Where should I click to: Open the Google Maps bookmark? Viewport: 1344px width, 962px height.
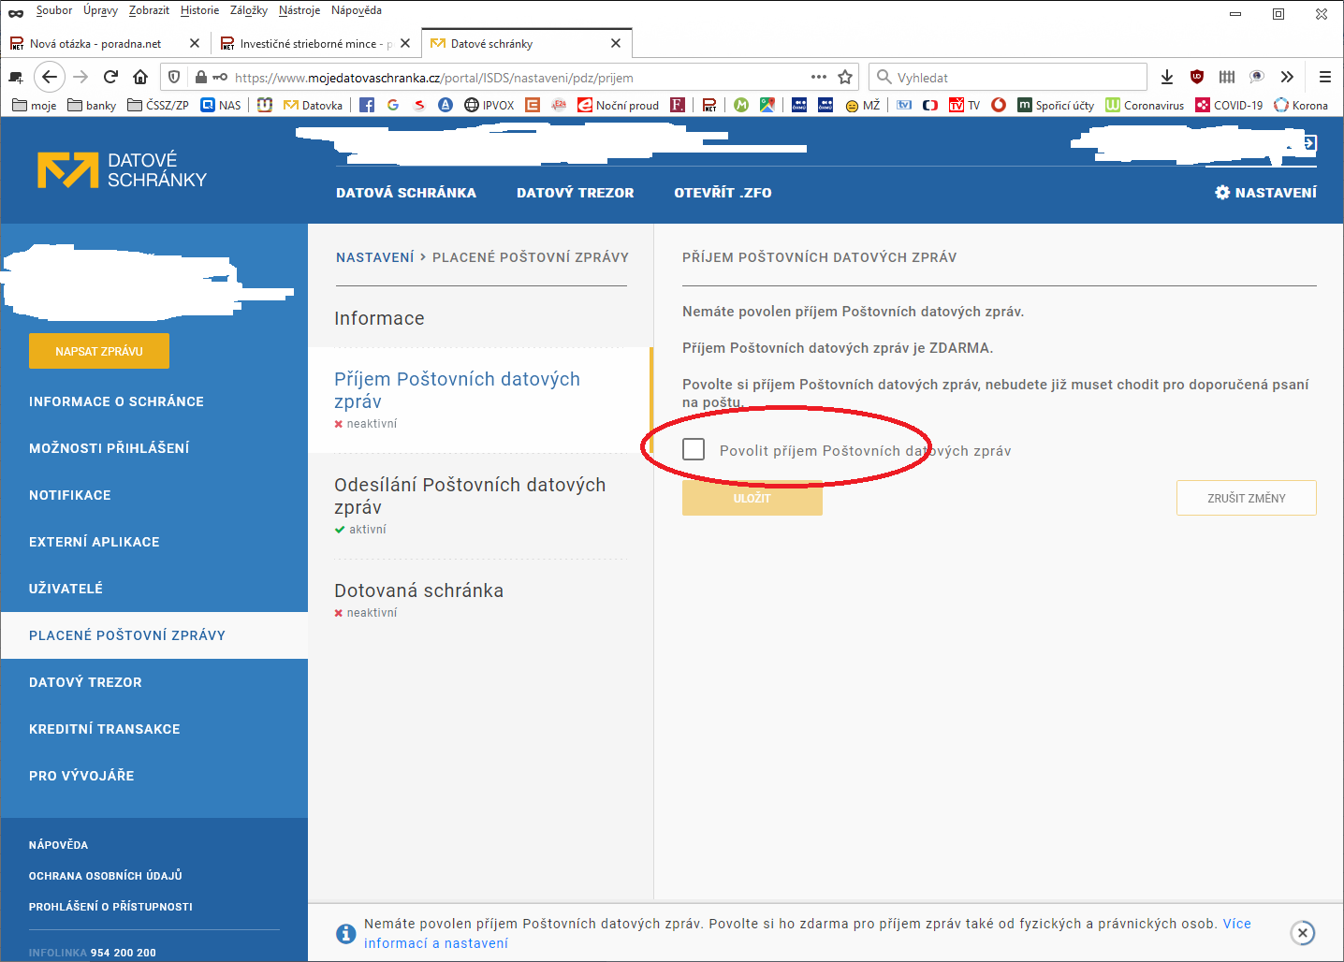[x=767, y=105]
